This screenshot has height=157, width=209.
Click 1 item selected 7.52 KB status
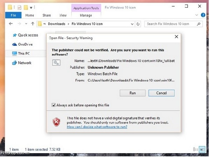click(x=43, y=149)
